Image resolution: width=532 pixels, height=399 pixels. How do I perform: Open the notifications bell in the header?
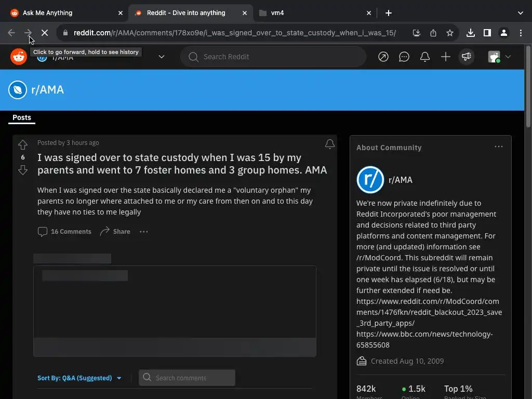425,57
